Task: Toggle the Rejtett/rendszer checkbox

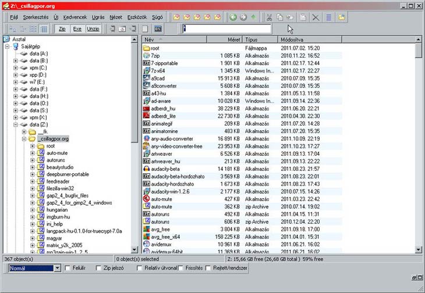Action: tap(208, 268)
